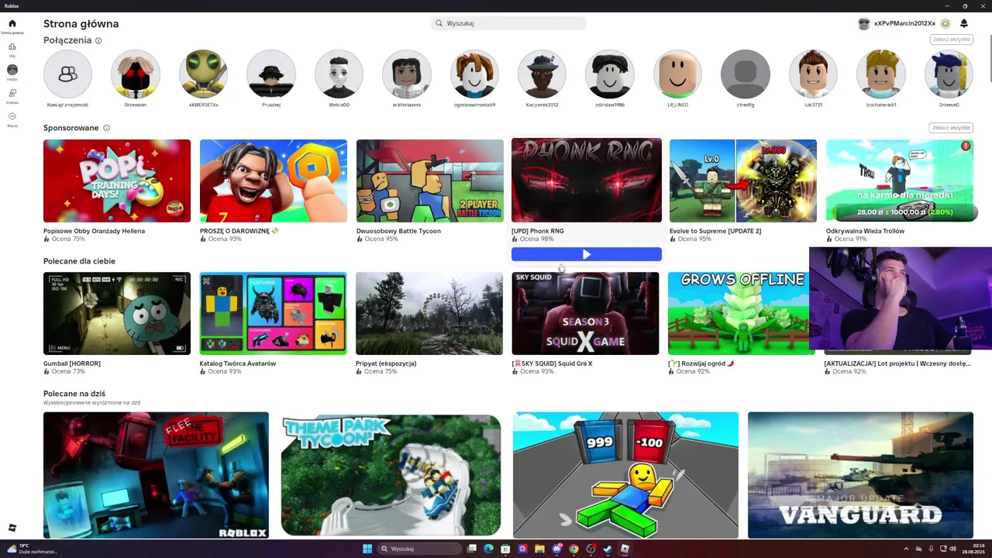
Task: Open friend luki3721's profile
Action: pyautogui.click(x=813, y=74)
